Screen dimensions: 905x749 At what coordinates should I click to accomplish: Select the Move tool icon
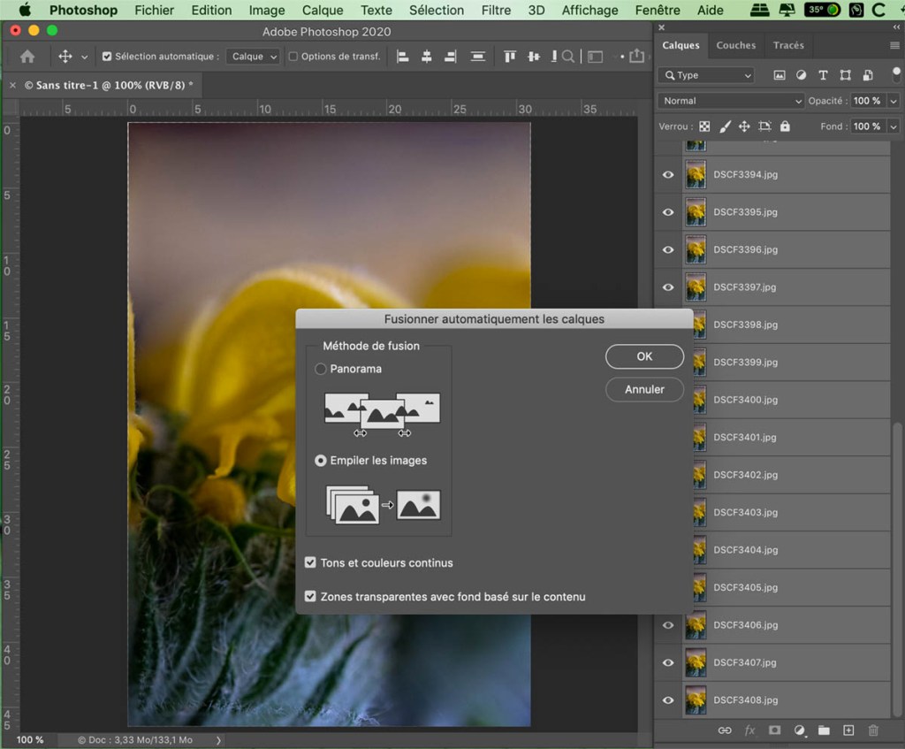[x=65, y=57]
